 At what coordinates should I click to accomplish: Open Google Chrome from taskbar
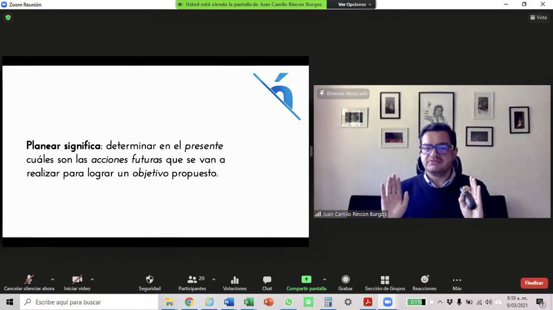click(189, 302)
